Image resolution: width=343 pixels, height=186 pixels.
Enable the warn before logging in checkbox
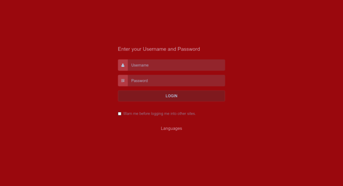pos(120,114)
